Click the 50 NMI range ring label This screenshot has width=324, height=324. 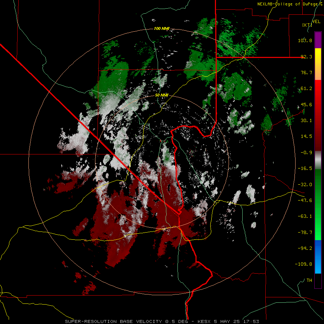(x=162, y=95)
